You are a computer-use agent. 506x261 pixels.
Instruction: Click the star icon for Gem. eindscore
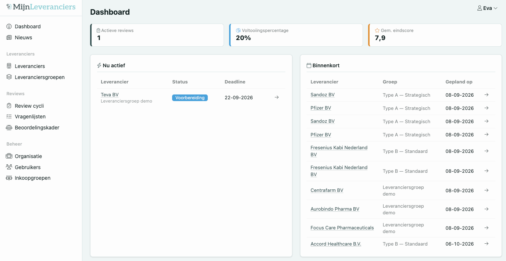(x=377, y=31)
